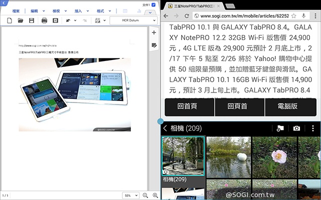Open the 檢視 menu
Viewport: 321px width, 200px height.
click(56, 11)
